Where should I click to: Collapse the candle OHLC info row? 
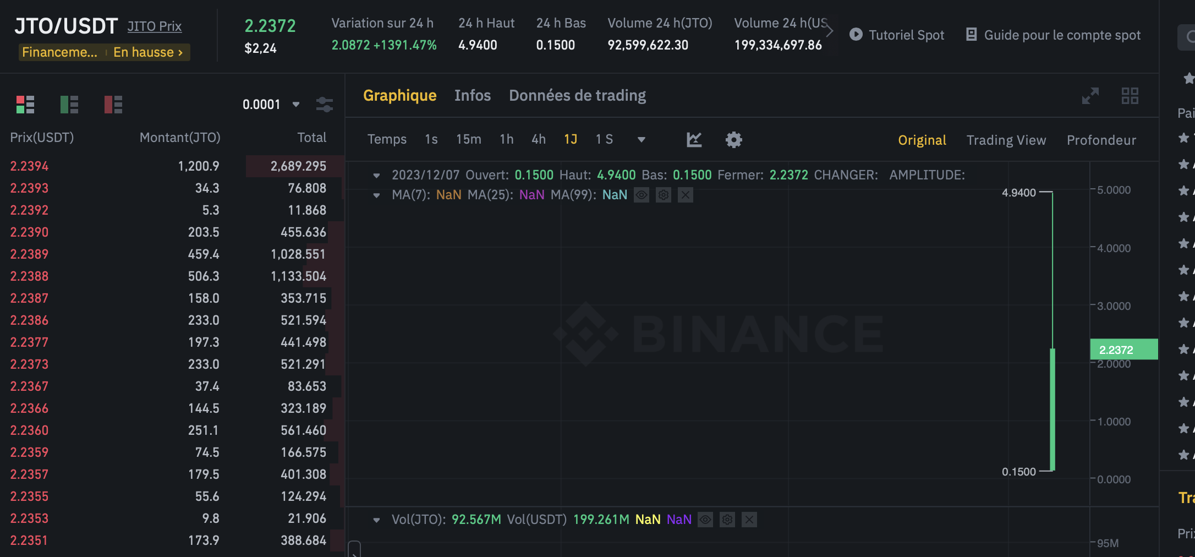(376, 176)
